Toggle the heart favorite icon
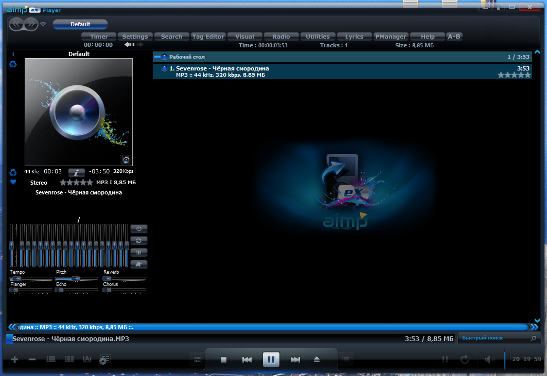Viewport: 547px width, 376px height. [12, 182]
